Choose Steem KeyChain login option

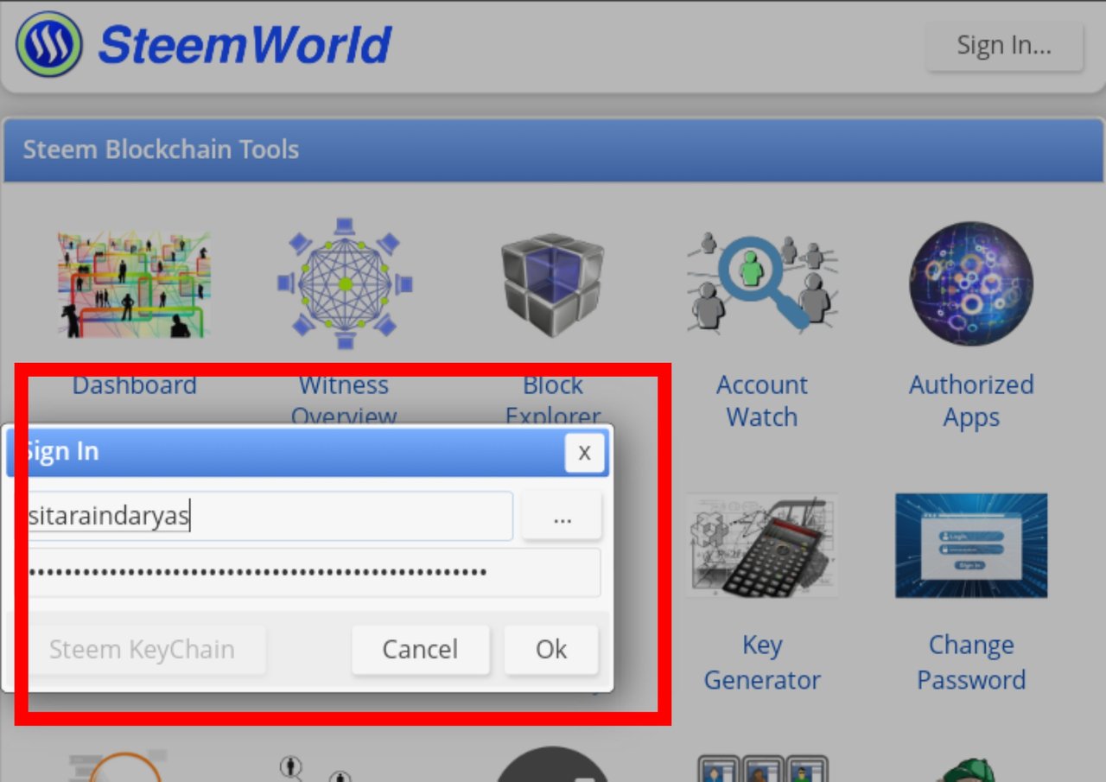pyautogui.click(x=142, y=650)
